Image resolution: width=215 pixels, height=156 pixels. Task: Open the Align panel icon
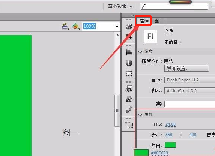129,52
